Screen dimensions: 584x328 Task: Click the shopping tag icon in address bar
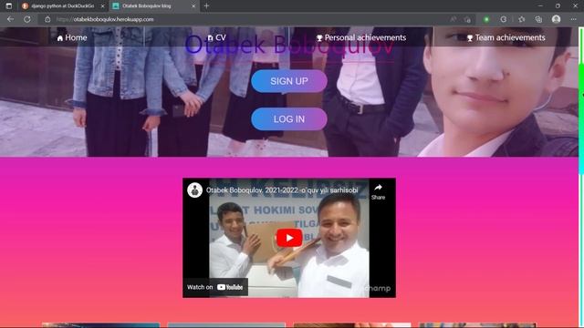[x=467, y=19]
